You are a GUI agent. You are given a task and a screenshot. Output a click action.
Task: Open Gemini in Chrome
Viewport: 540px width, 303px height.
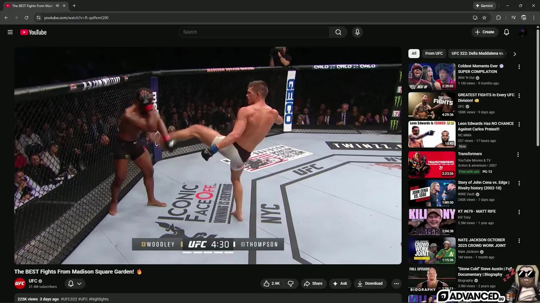pyautogui.click(x=484, y=6)
